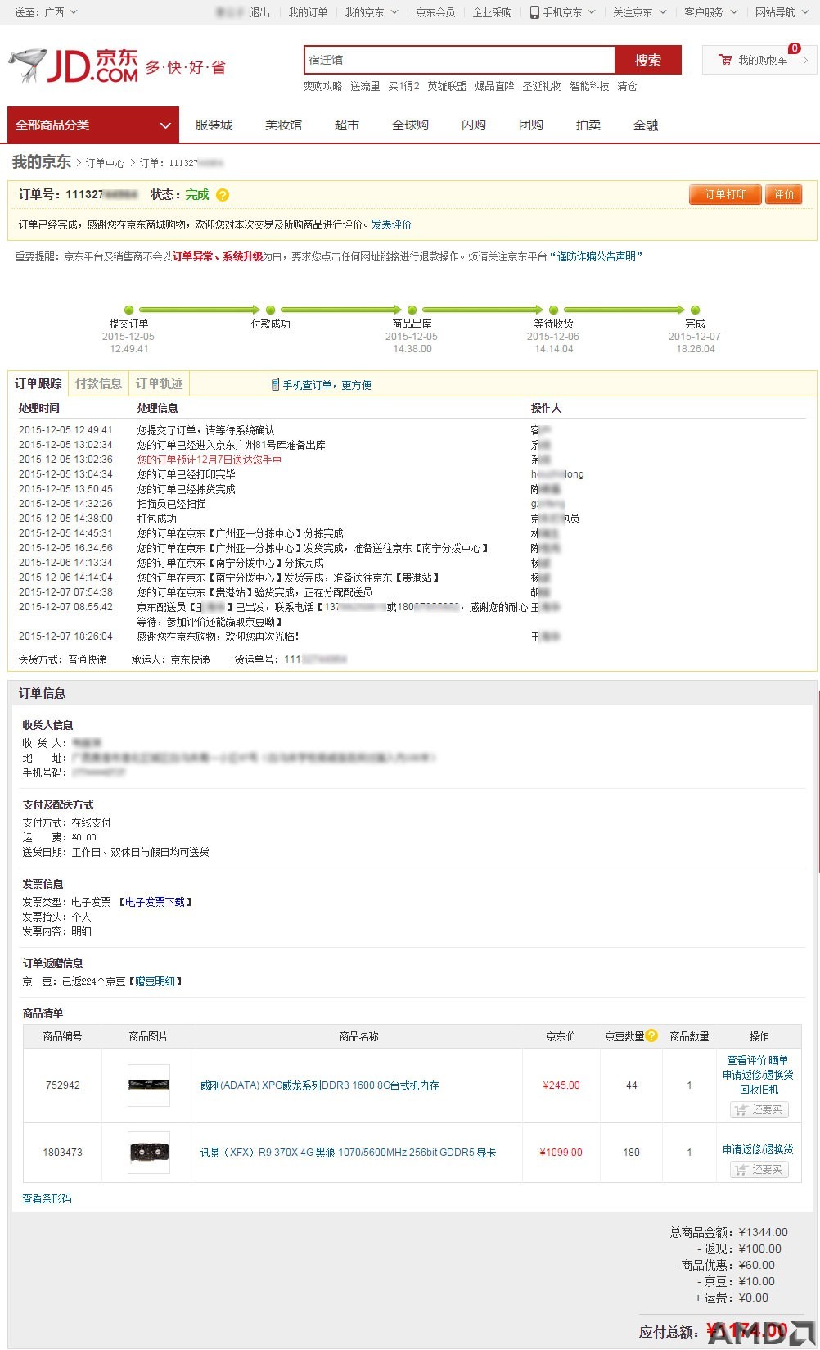Click the ¥1099.00 price cell
The width and height of the screenshot is (820, 1350).
pyautogui.click(x=561, y=1153)
